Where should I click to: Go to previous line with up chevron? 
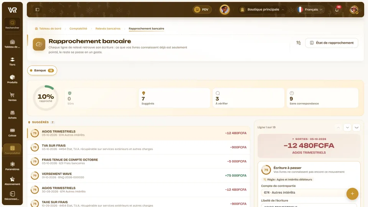pyautogui.click(x=338, y=127)
